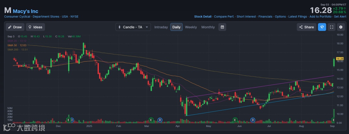
Task: Toggle fullscreen chart mode
Action: click(x=332, y=27)
